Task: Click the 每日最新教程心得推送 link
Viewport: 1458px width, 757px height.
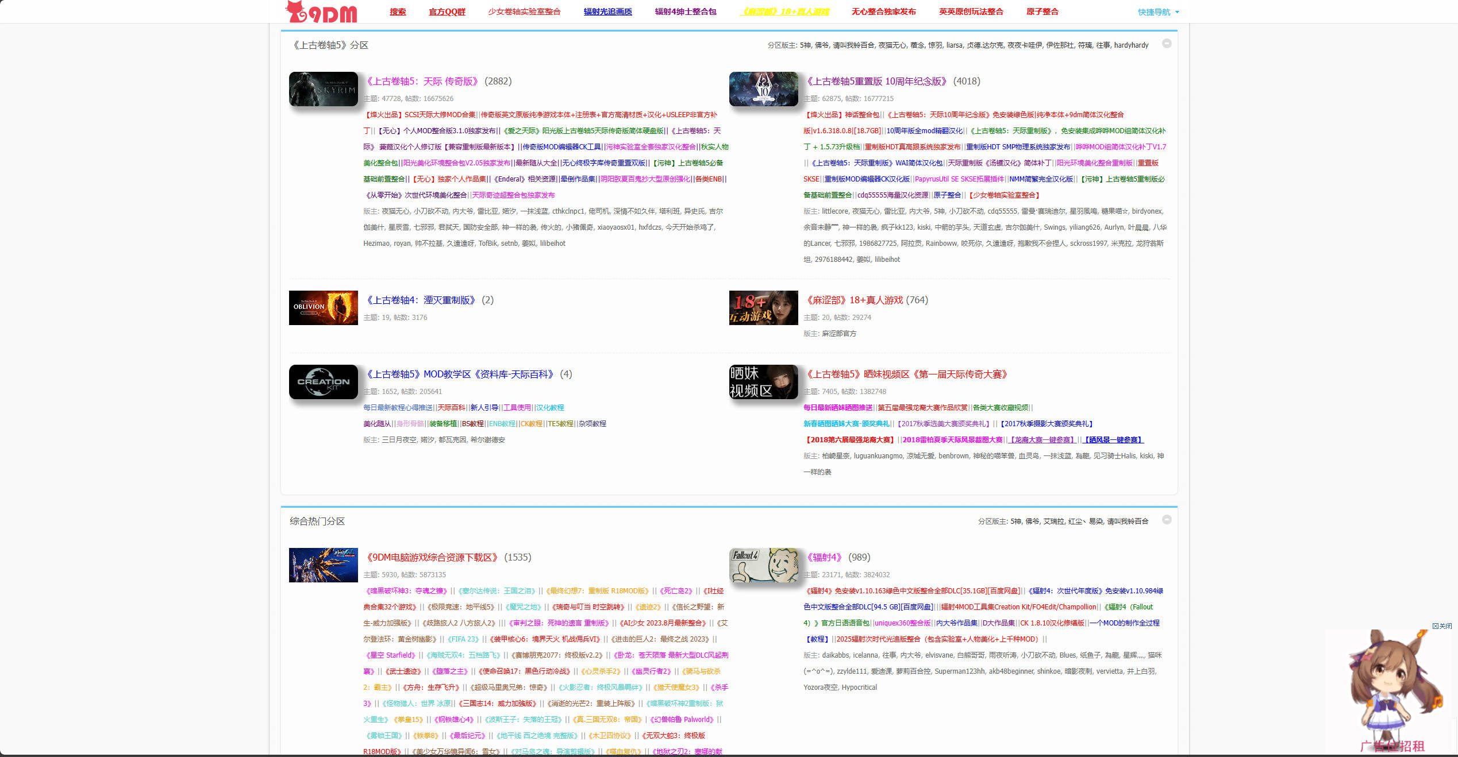Action: point(398,408)
